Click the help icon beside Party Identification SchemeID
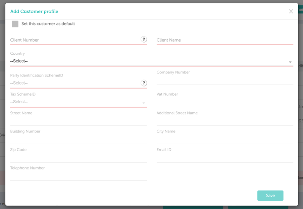The width and height of the screenshot is (303, 209). (144, 83)
